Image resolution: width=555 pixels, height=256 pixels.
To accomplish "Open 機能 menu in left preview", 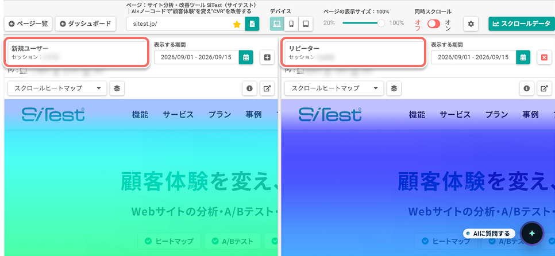I will click(x=140, y=114).
